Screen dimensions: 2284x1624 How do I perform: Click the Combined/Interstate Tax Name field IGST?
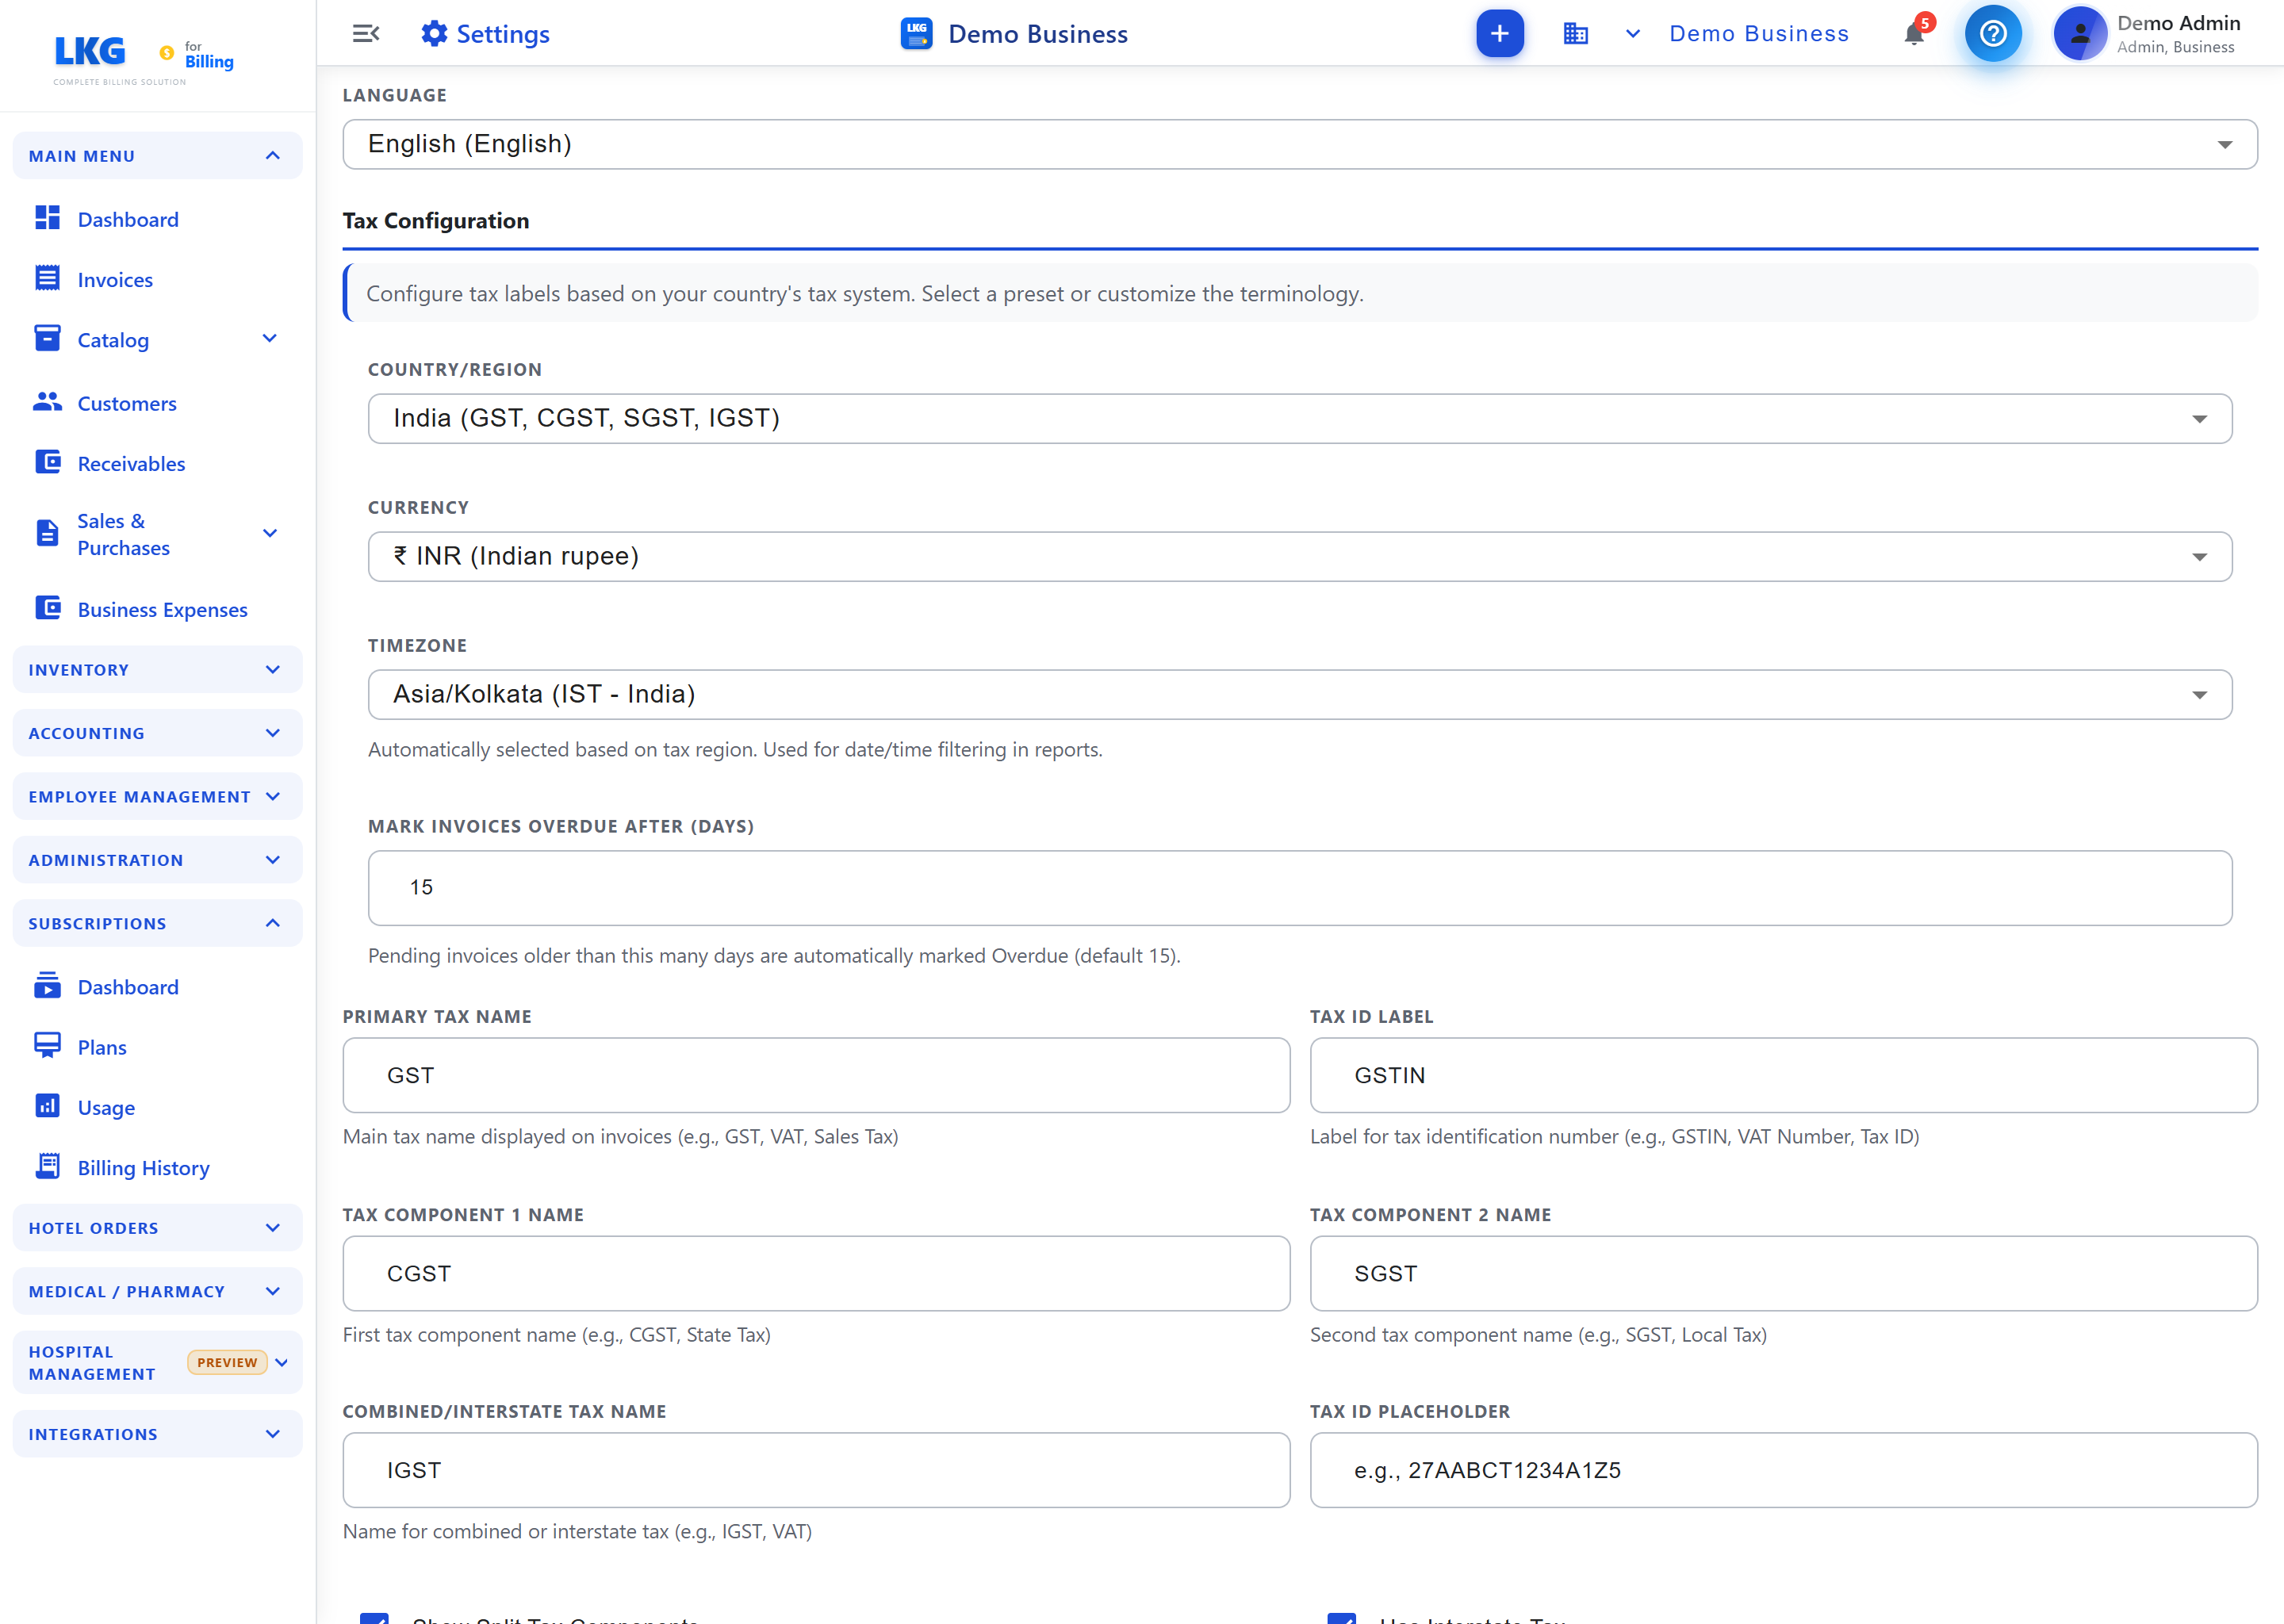click(x=816, y=1470)
